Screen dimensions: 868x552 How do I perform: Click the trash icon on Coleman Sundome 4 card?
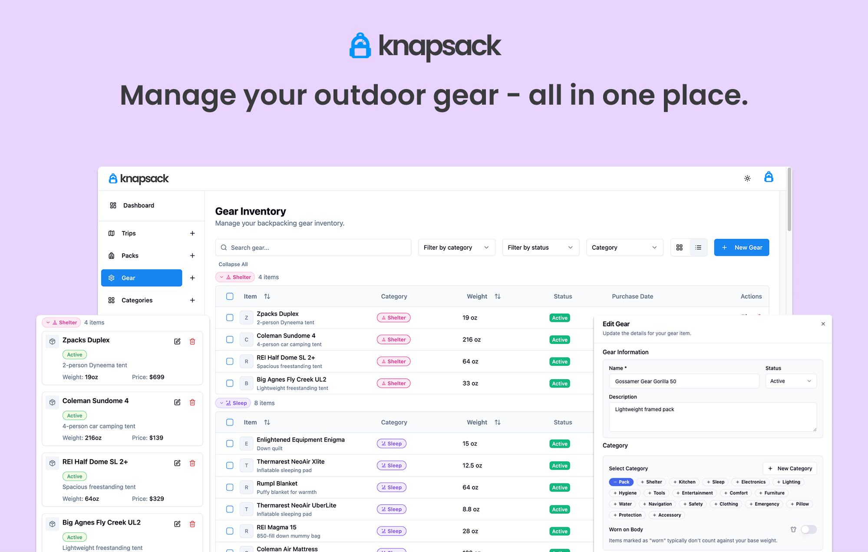[x=192, y=402]
